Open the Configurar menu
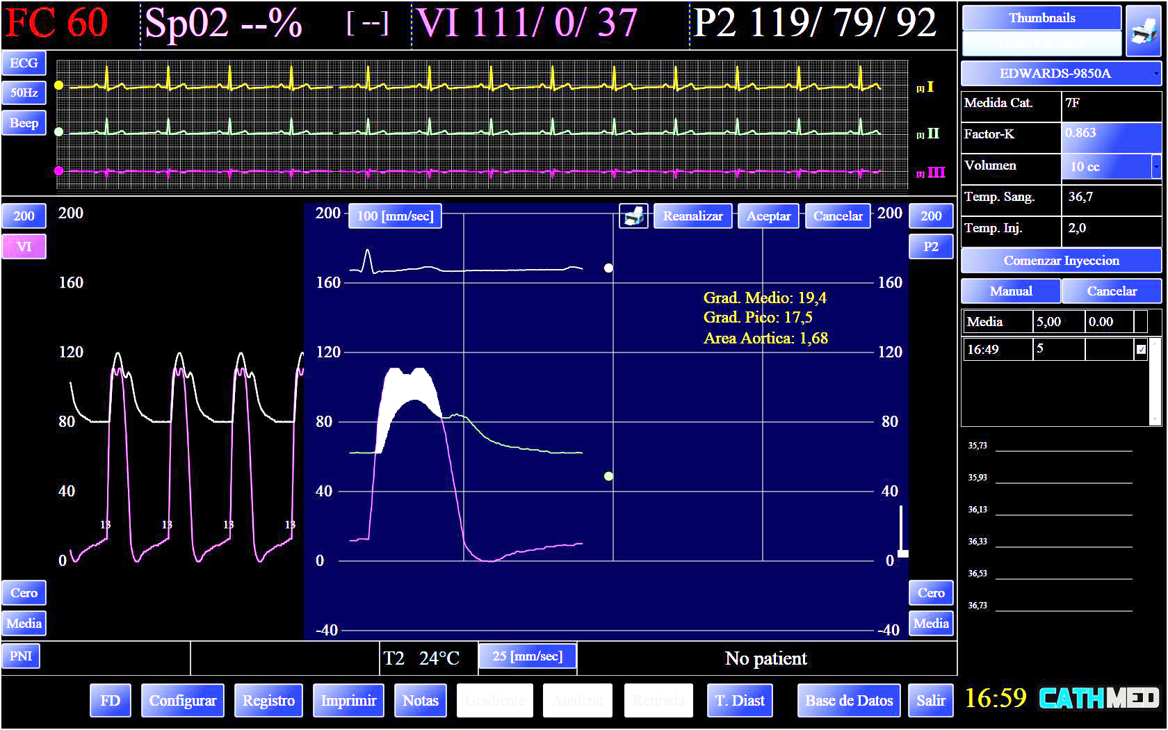The width and height of the screenshot is (1168, 730). pos(183,700)
